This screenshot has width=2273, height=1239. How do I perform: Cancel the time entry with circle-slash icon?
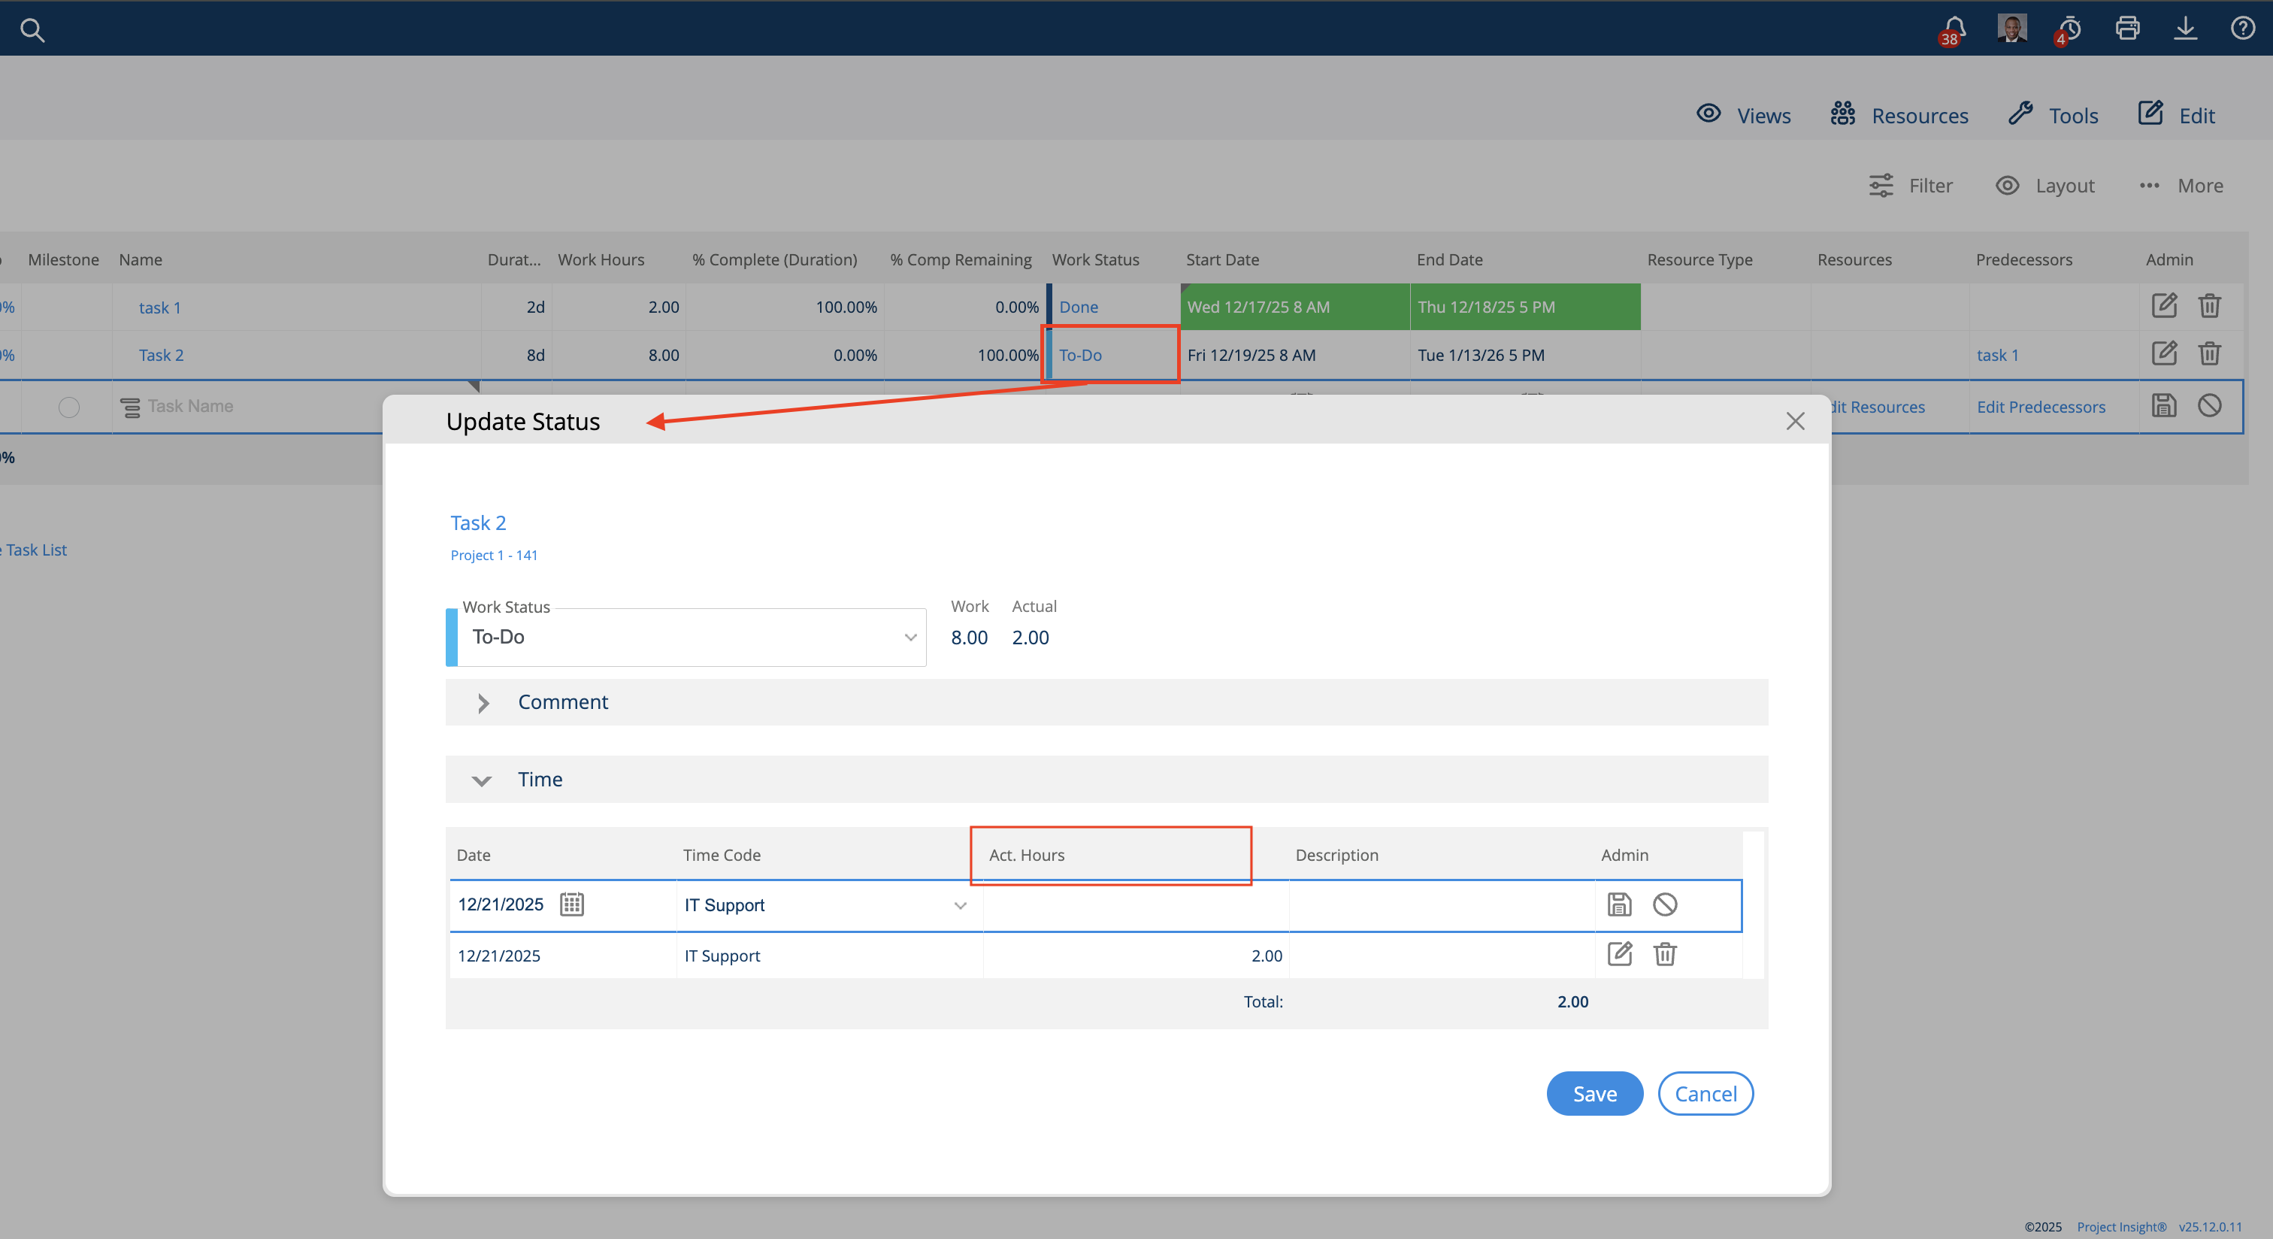pyautogui.click(x=1665, y=904)
